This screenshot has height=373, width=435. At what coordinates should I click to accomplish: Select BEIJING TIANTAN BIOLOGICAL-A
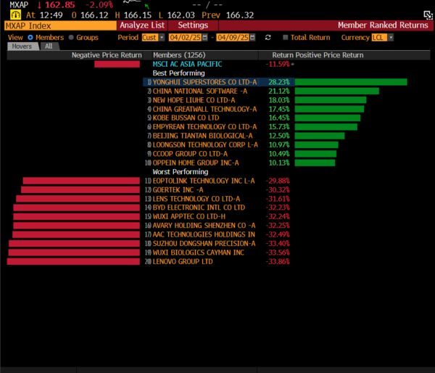pyautogui.click(x=202, y=136)
